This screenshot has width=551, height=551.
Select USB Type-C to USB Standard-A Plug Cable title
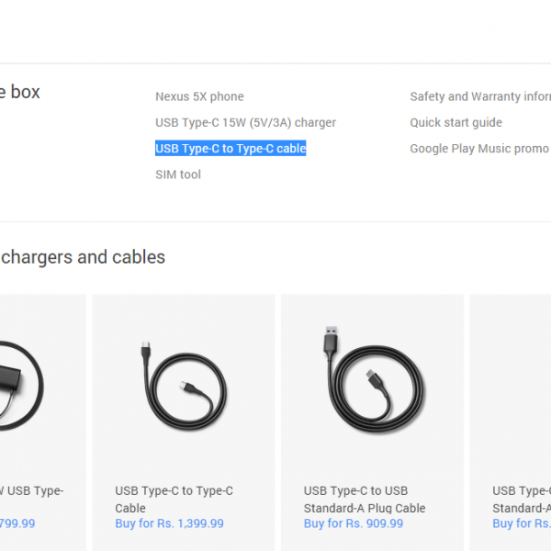pyautogui.click(x=365, y=500)
